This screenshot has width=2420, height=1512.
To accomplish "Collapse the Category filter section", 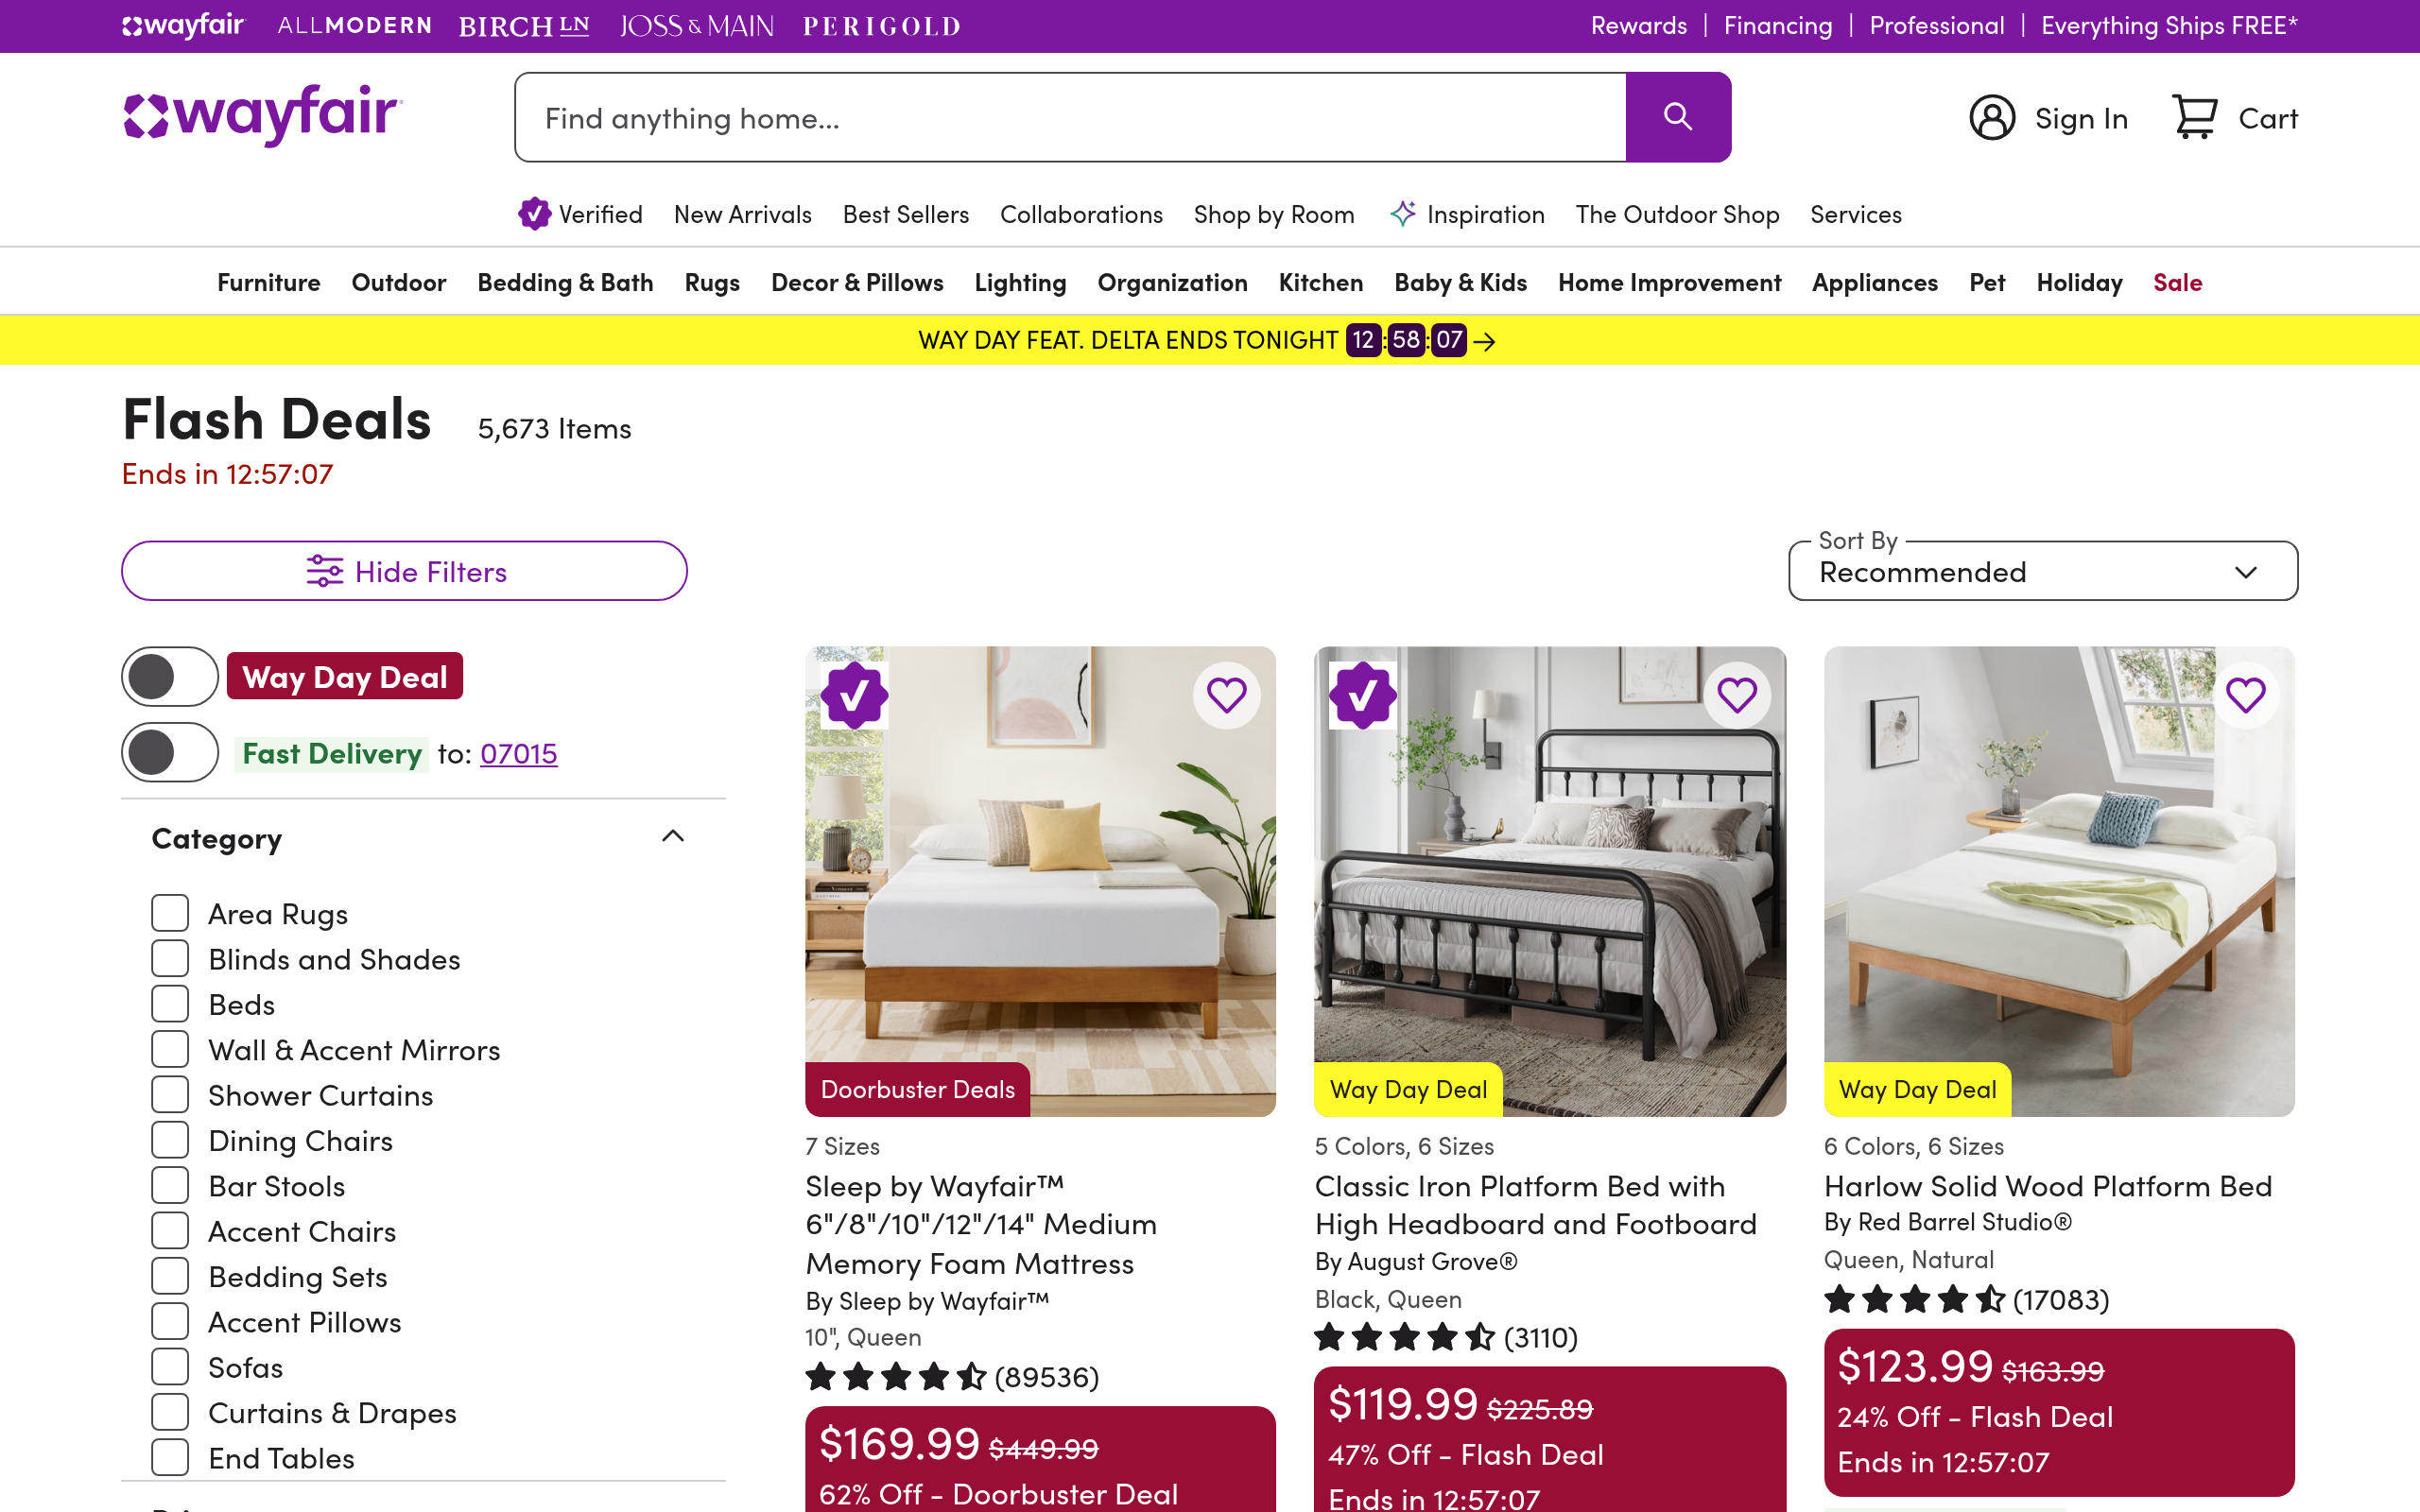I will click(x=673, y=837).
